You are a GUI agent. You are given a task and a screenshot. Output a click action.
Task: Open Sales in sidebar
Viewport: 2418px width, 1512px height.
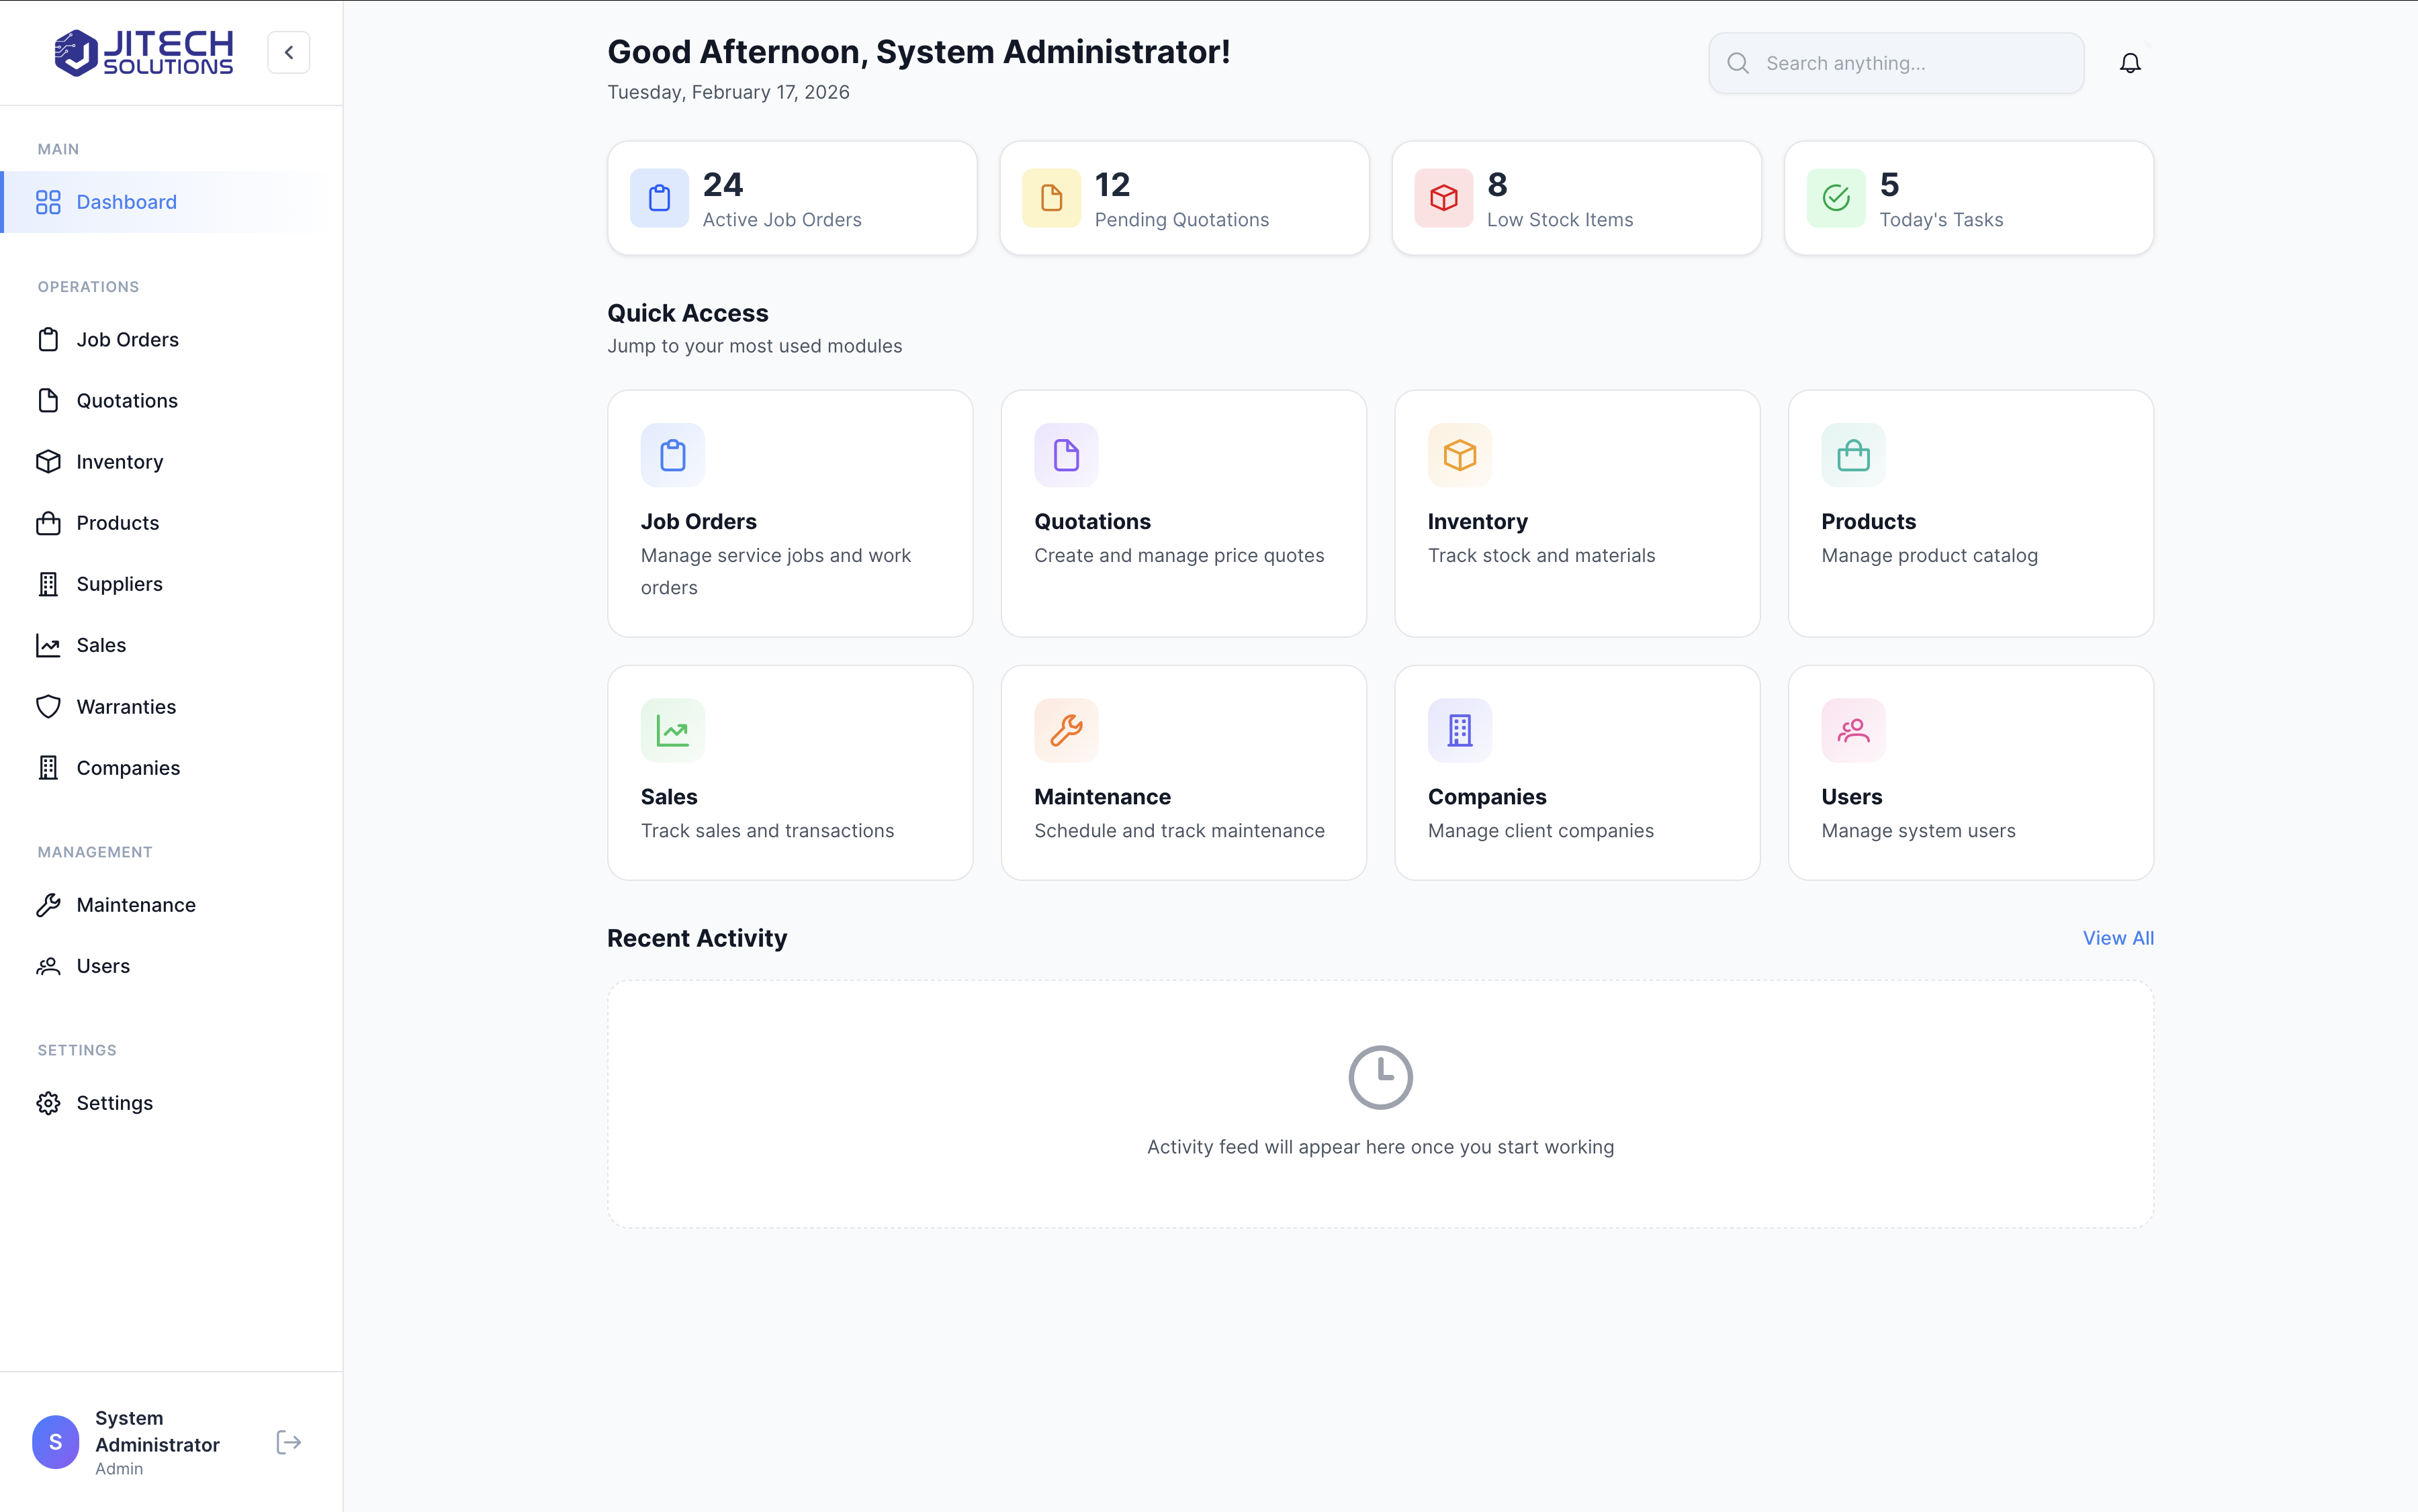[x=171, y=645]
